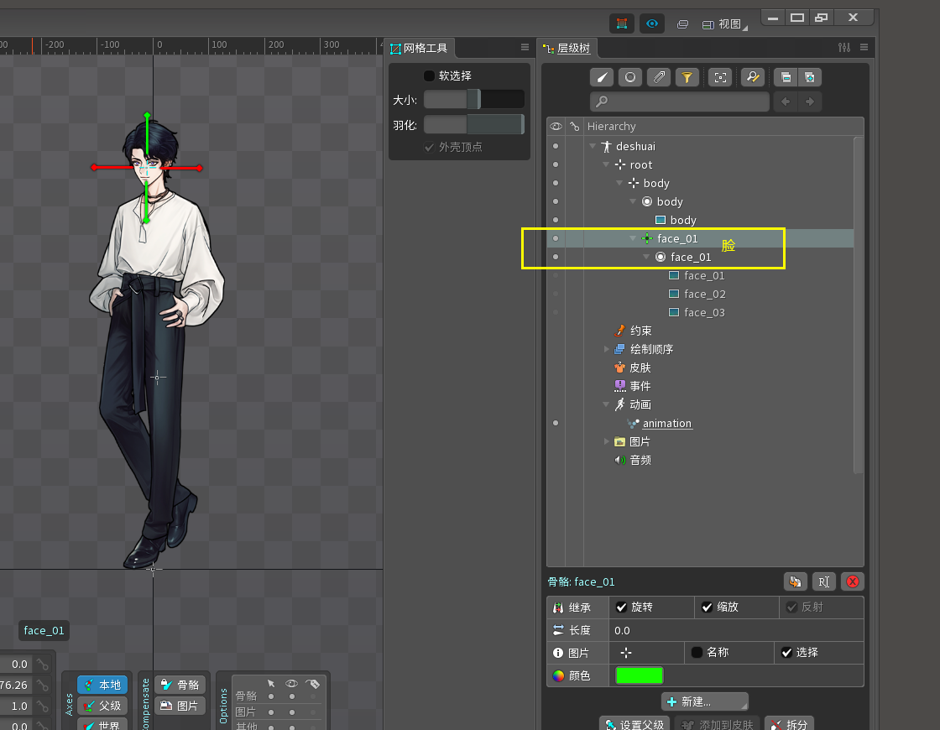This screenshot has height=730, width=940.
Task: Click the find and replace magnifier icon
Action: pos(753,77)
